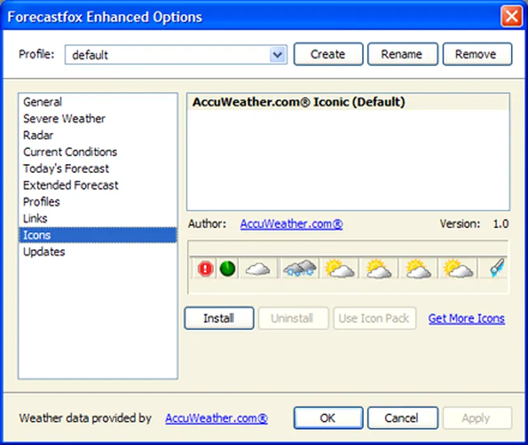Select Profiles in the options list
This screenshot has width=528, height=445.
(98, 202)
